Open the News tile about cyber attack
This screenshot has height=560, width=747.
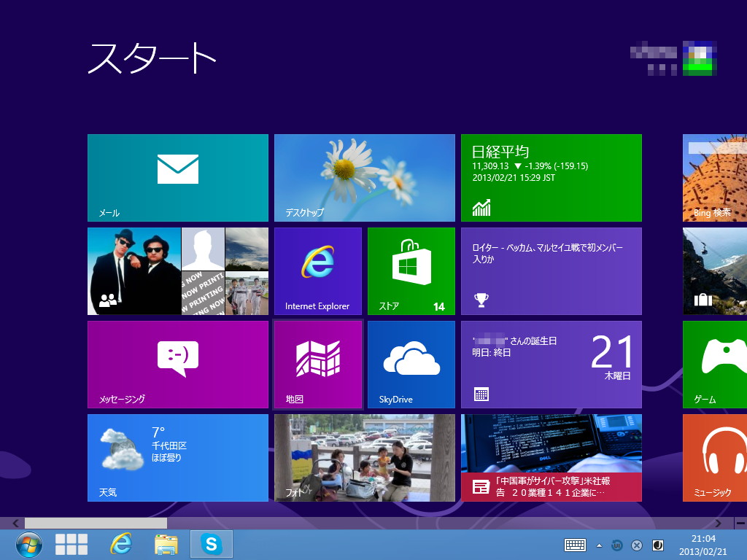(551, 458)
